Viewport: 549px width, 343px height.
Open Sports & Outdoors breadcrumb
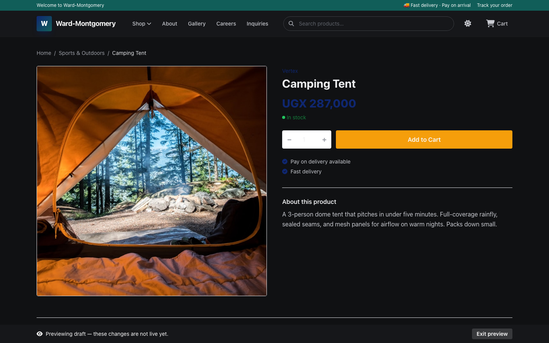[82, 53]
